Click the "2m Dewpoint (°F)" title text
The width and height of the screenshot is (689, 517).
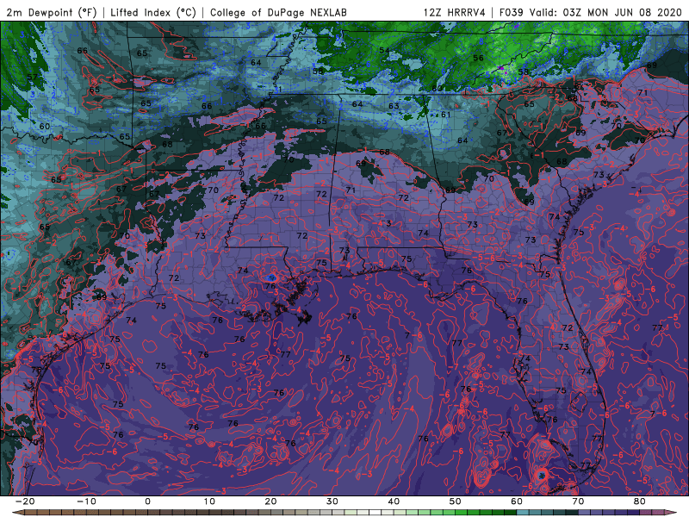[52, 12]
